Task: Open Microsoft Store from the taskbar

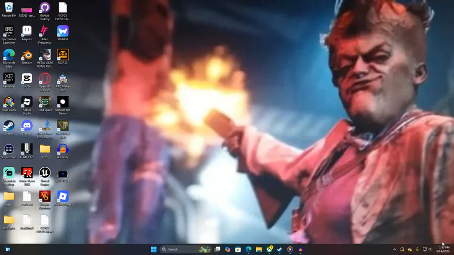Action: click(238, 249)
